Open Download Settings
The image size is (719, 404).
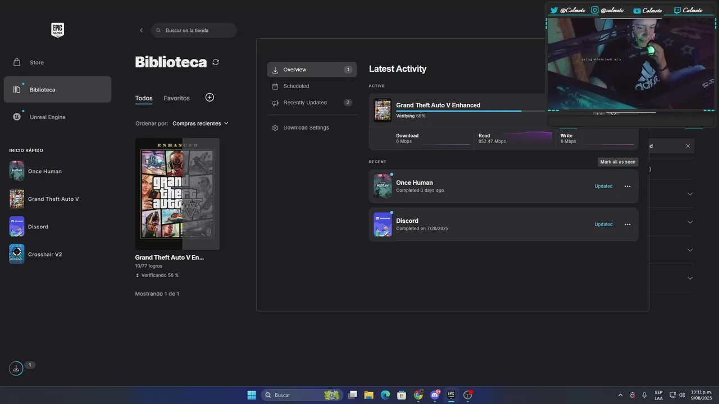point(312,128)
